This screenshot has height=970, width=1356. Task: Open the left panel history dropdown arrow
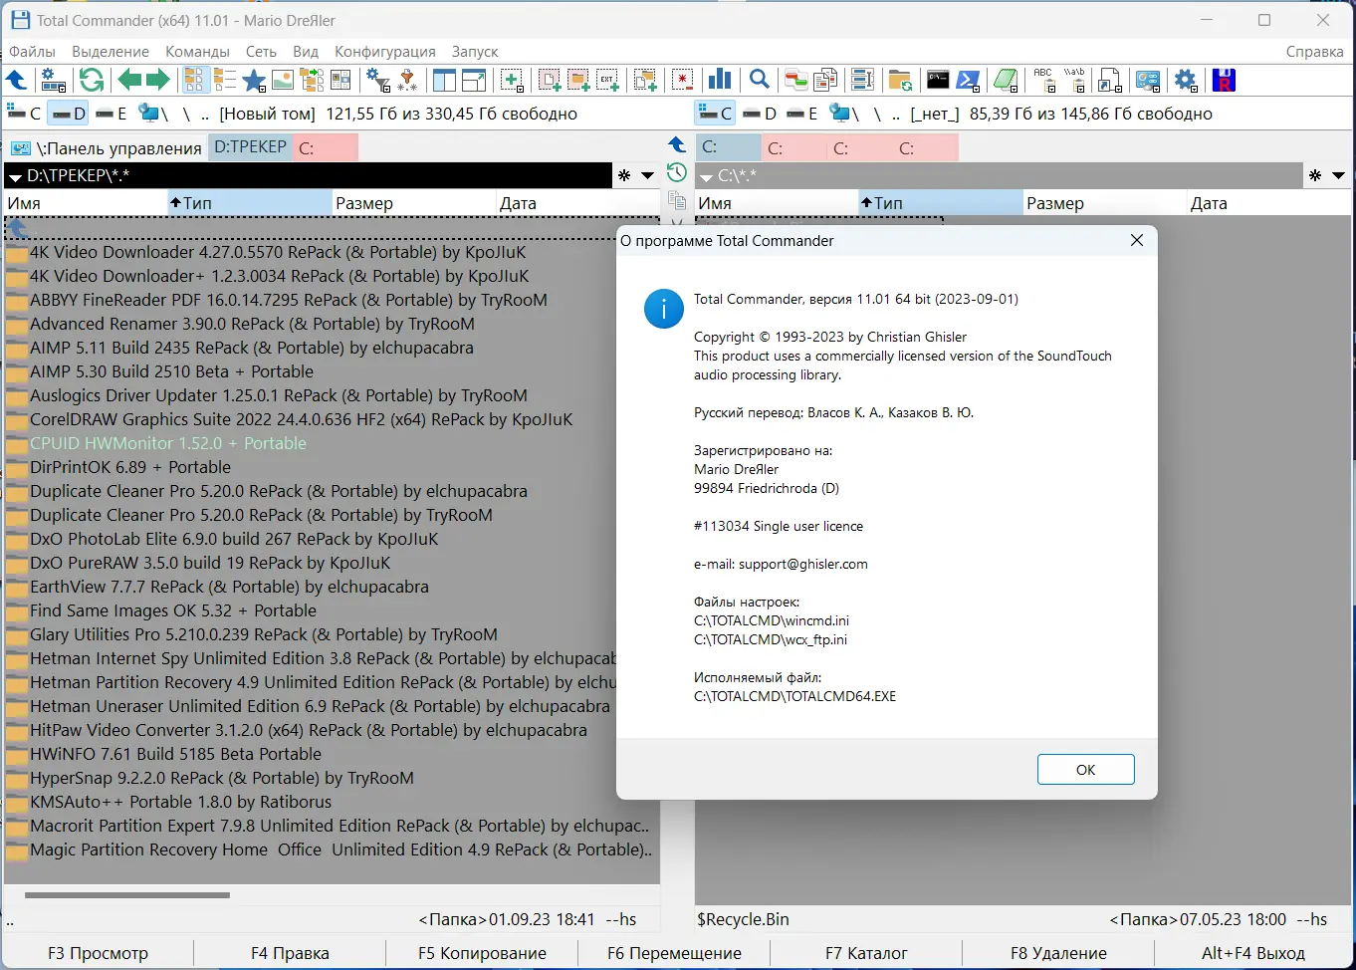coord(646,175)
